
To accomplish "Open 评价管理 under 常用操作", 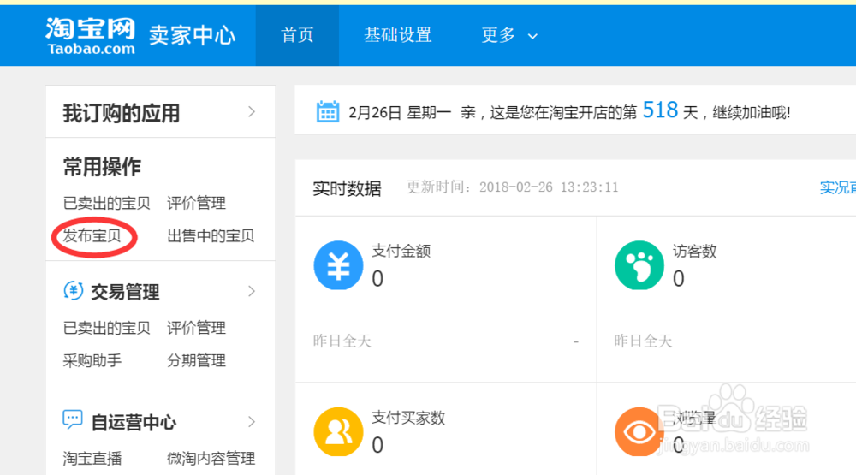I will [196, 203].
